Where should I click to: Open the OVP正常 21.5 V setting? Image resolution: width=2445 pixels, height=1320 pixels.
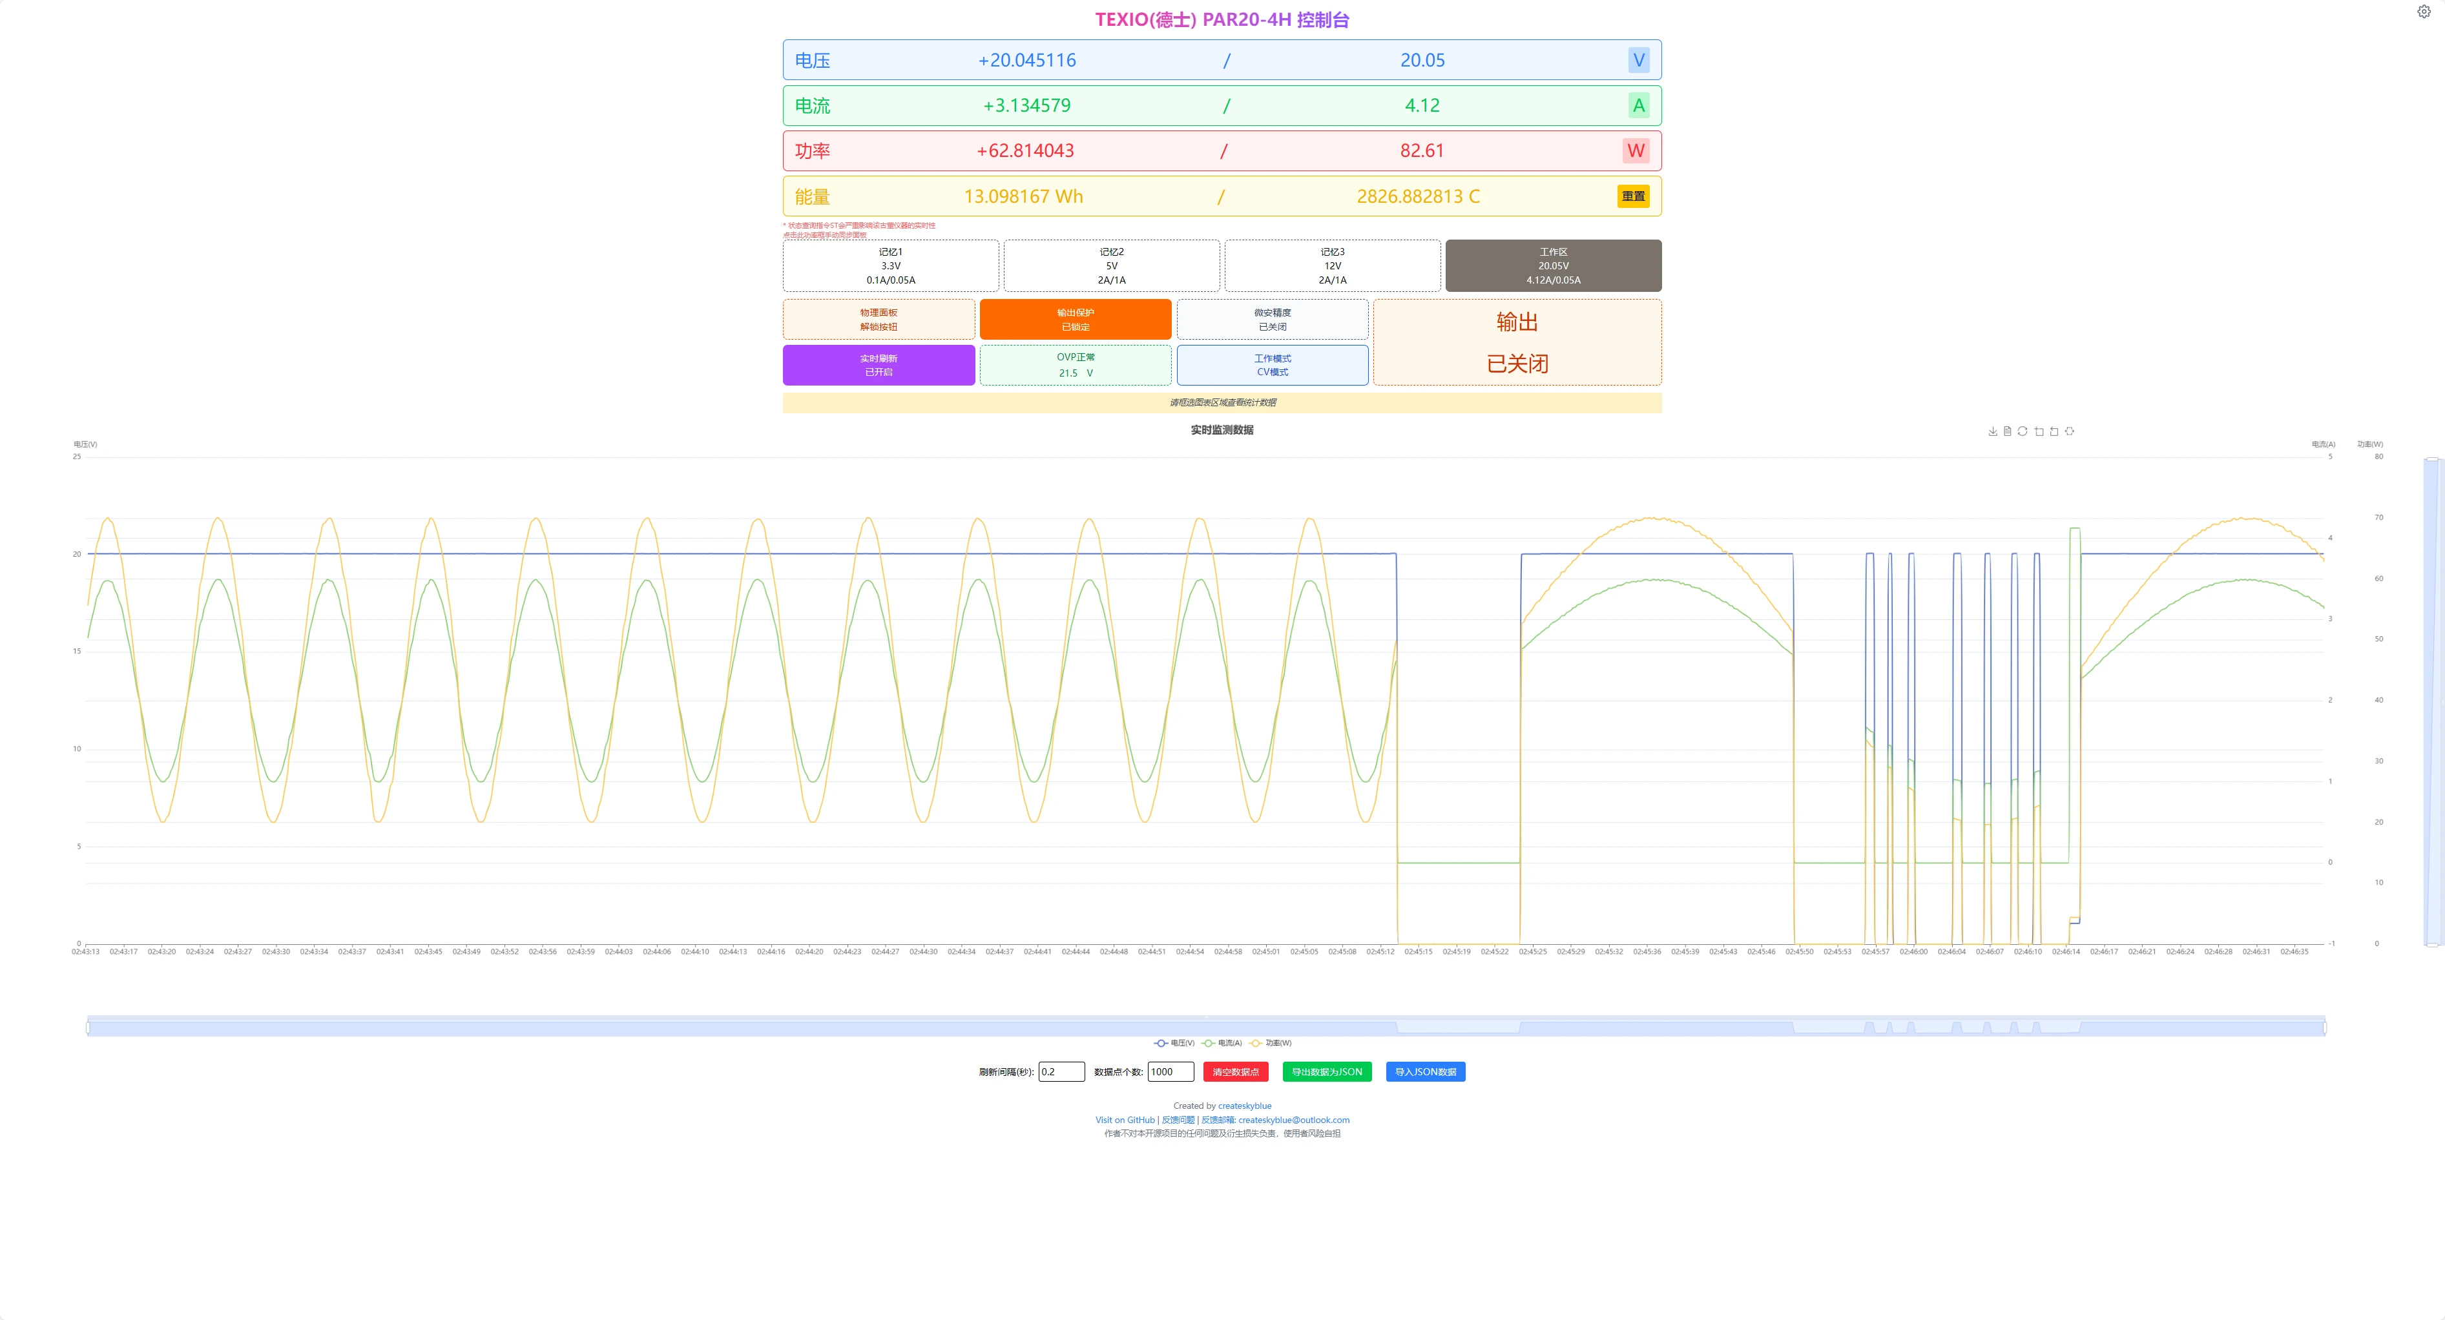tap(1076, 366)
